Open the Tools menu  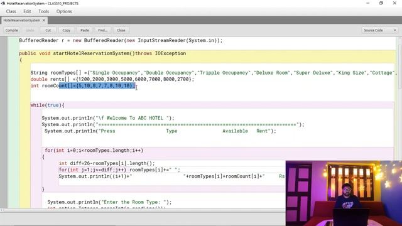coord(43,11)
